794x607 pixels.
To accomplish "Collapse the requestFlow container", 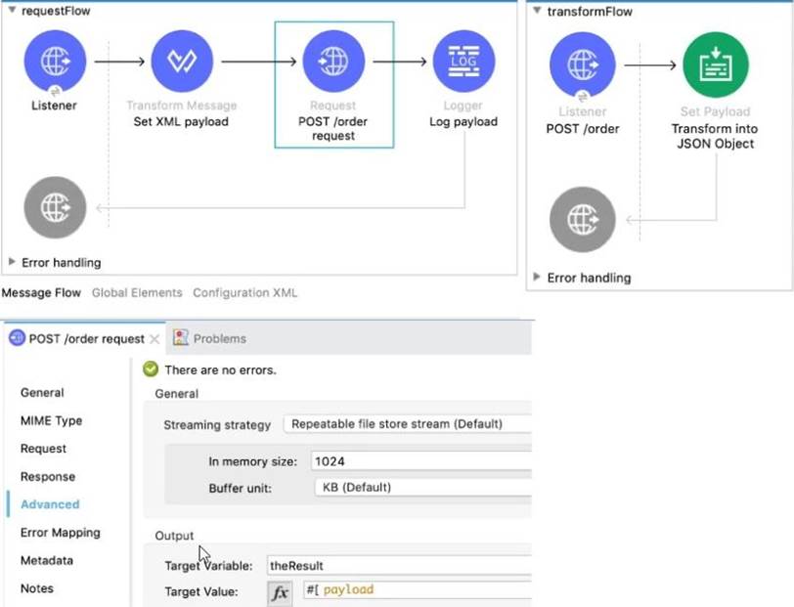I will [11, 11].
